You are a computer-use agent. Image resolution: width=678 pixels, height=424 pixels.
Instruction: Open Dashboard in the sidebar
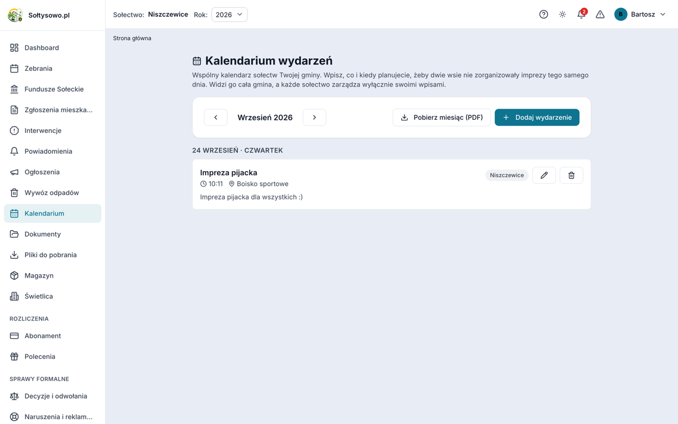point(53,48)
